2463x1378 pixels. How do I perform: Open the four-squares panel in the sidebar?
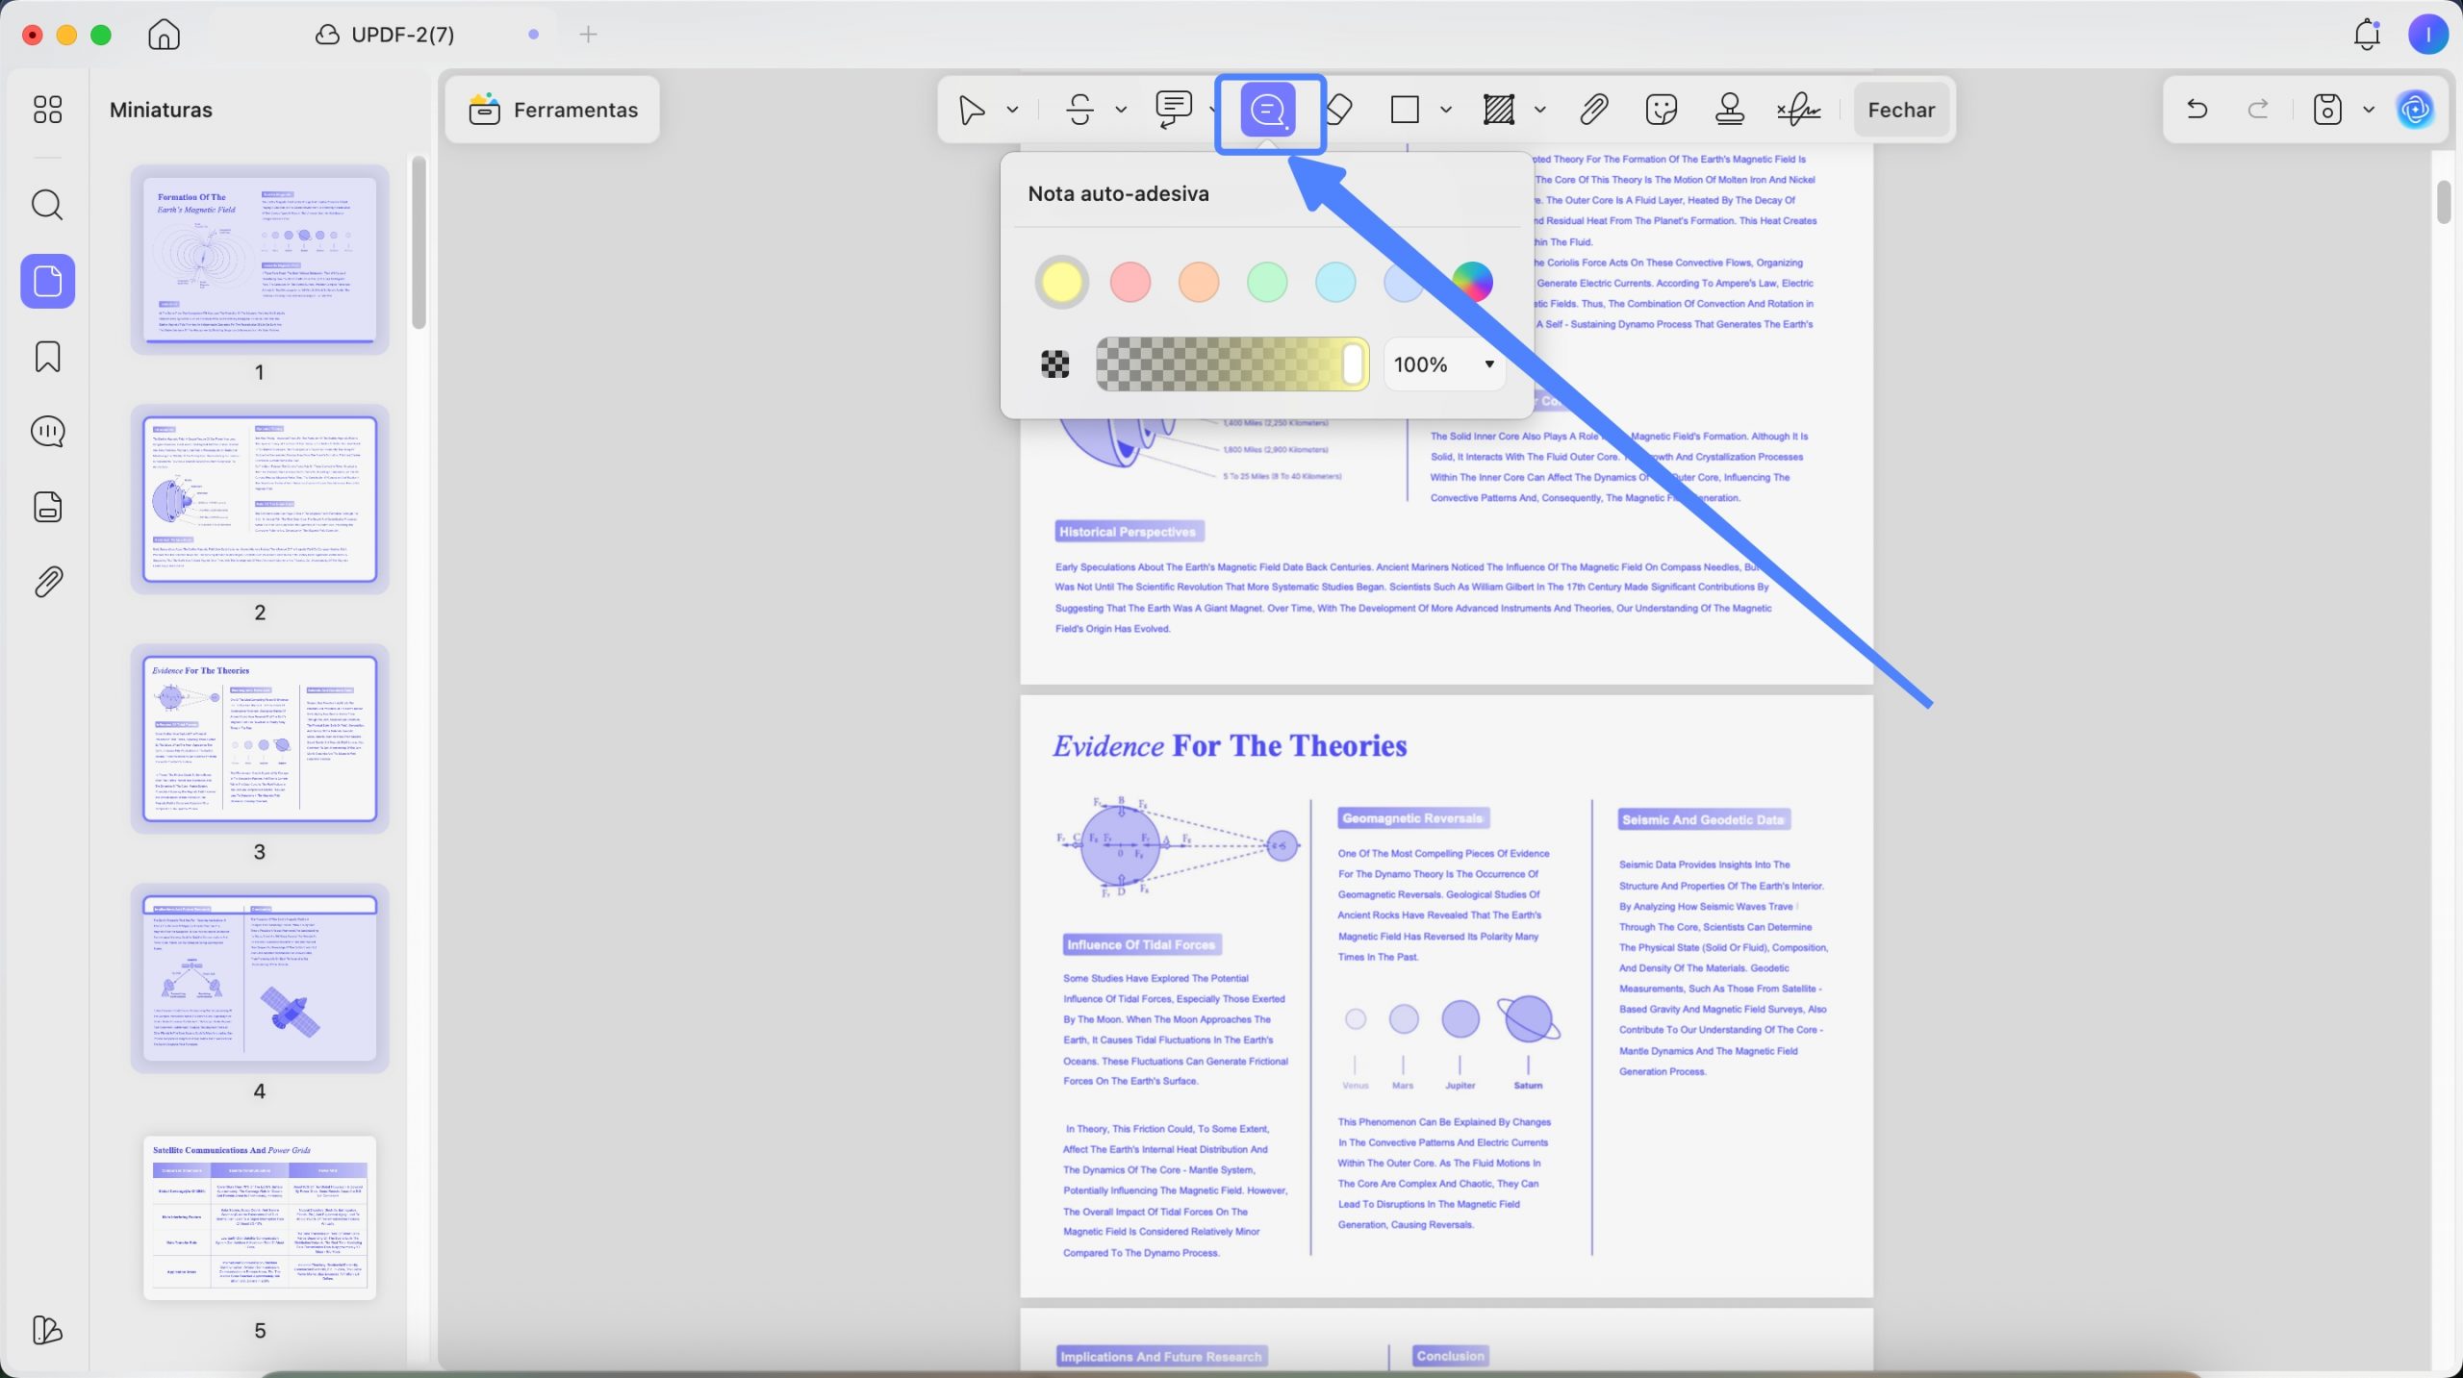47,110
